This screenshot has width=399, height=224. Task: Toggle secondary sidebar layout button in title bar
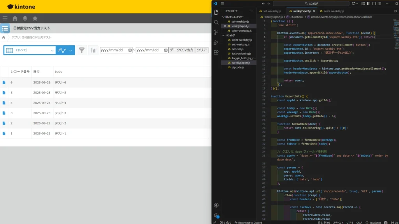[379, 3]
